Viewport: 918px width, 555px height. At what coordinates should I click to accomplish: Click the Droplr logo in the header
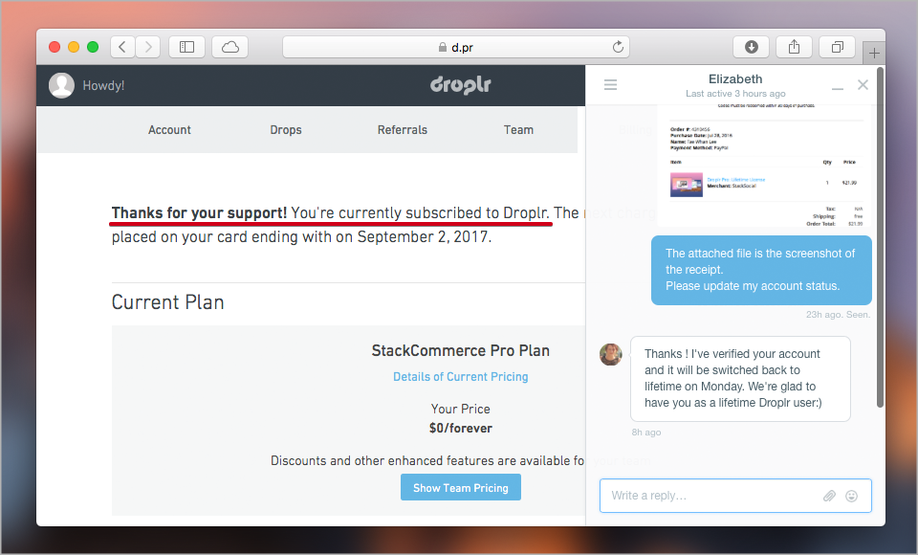pos(461,85)
